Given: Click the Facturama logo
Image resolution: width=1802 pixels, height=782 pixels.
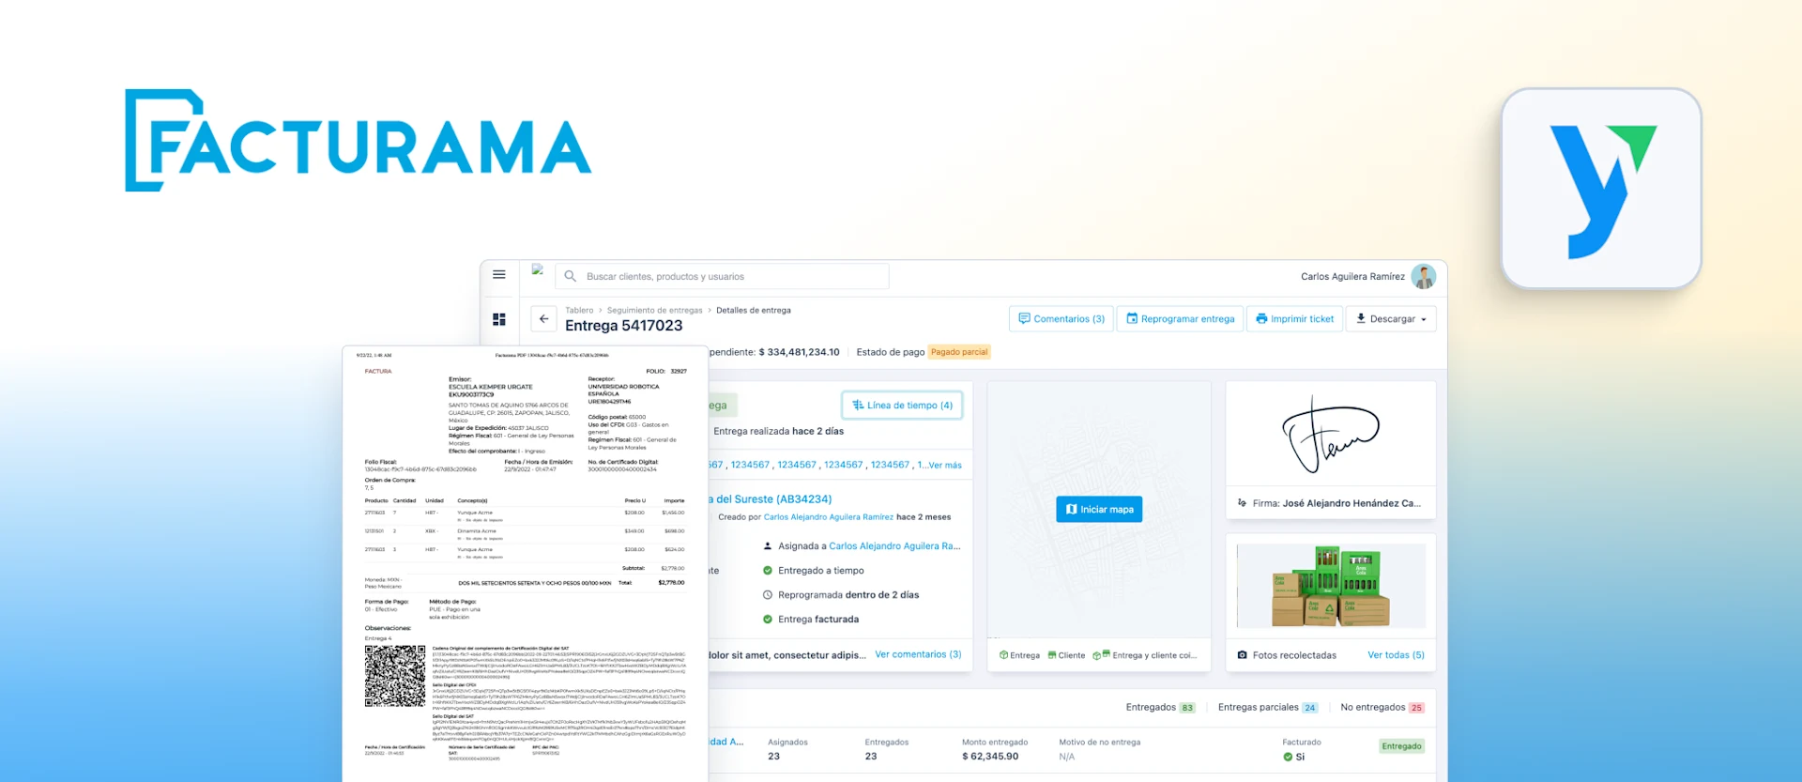Looking at the screenshot, I should [359, 141].
